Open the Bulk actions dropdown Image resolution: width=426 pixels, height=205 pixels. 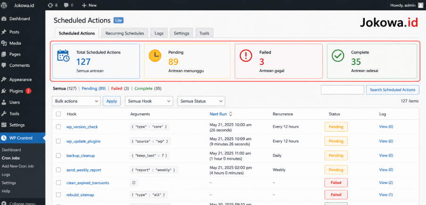76,101
